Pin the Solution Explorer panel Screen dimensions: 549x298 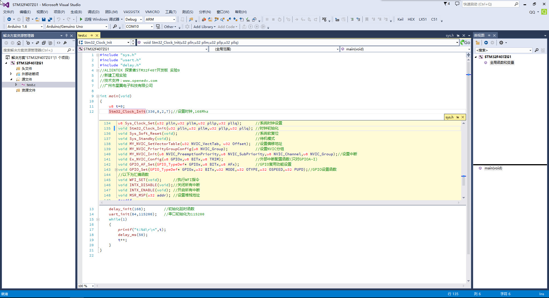point(66,35)
